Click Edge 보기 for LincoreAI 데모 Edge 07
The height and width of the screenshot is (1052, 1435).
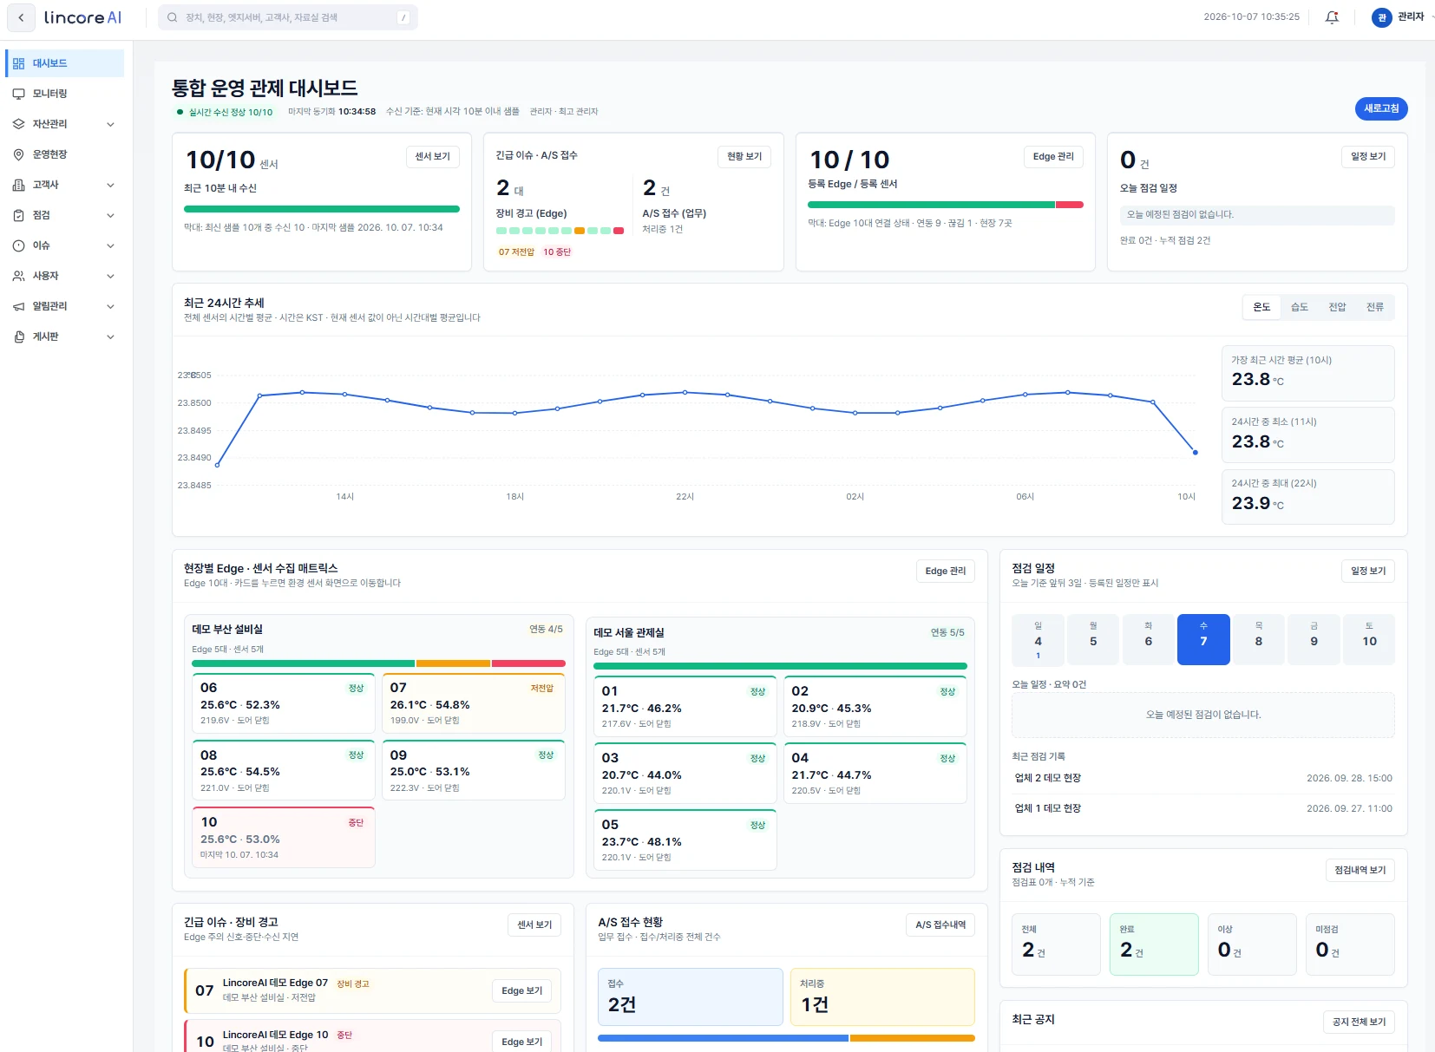tap(521, 990)
